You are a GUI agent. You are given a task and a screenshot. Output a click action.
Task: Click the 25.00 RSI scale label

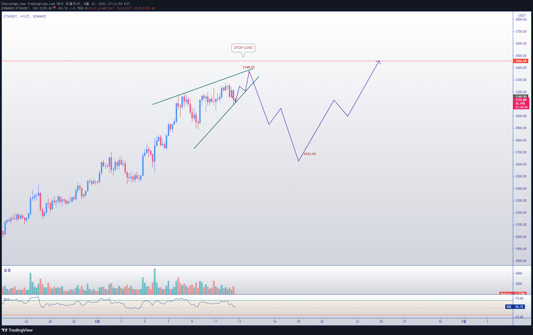[519, 317]
